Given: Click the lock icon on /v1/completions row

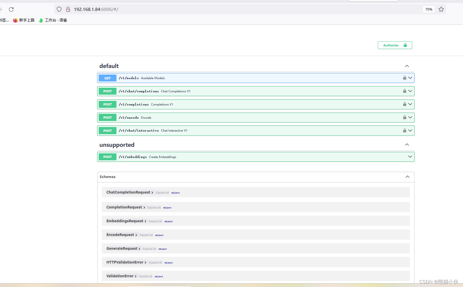Looking at the screenshot, I should coord(404,104).
